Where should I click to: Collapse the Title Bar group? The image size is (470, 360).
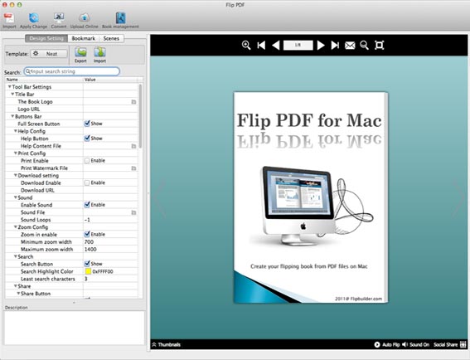(12, 95)
